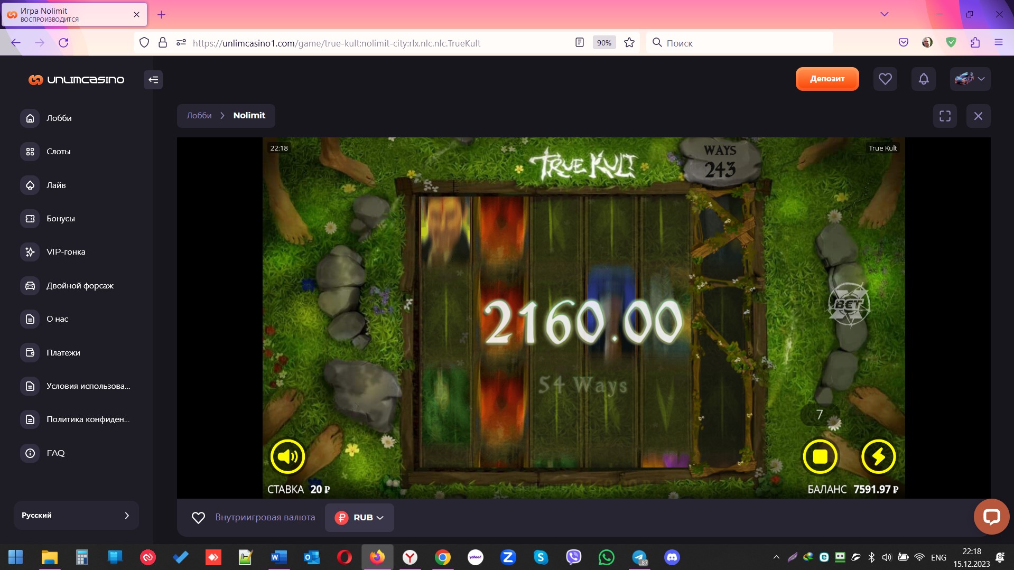Image resolution: width=1014 pixels, height=570 pixels.
Task: Open the 22:18 clock and calendar
Action: (x=971, y=558)
